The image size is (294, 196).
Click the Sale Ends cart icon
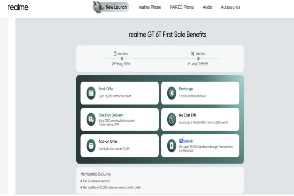(193, 54)
